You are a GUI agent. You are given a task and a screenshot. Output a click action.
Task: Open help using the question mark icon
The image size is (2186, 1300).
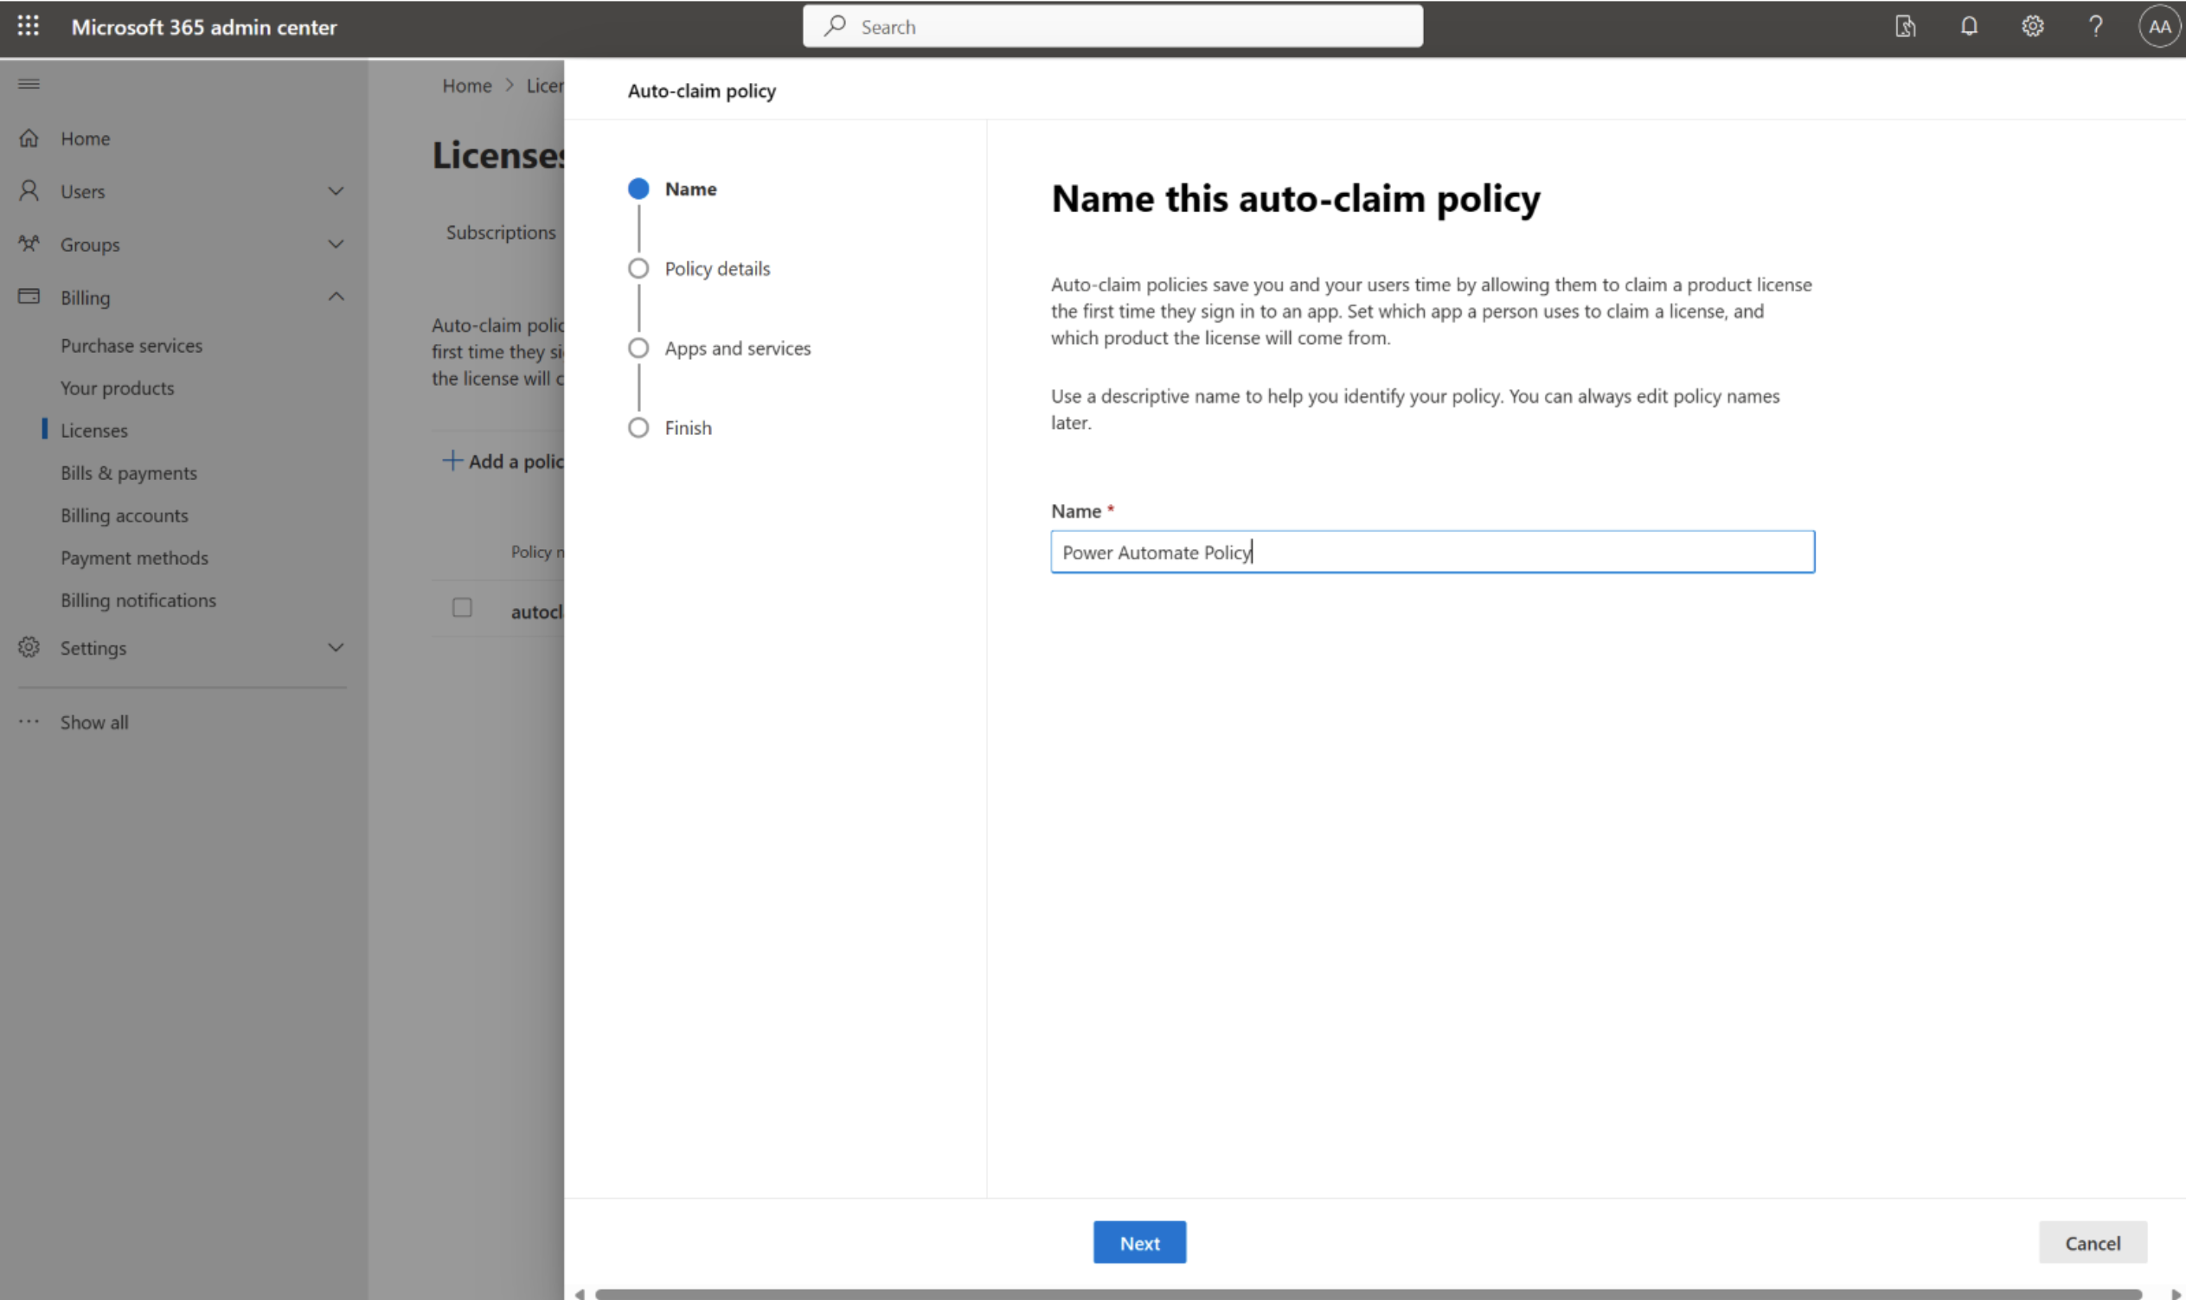pos(2095,26)
